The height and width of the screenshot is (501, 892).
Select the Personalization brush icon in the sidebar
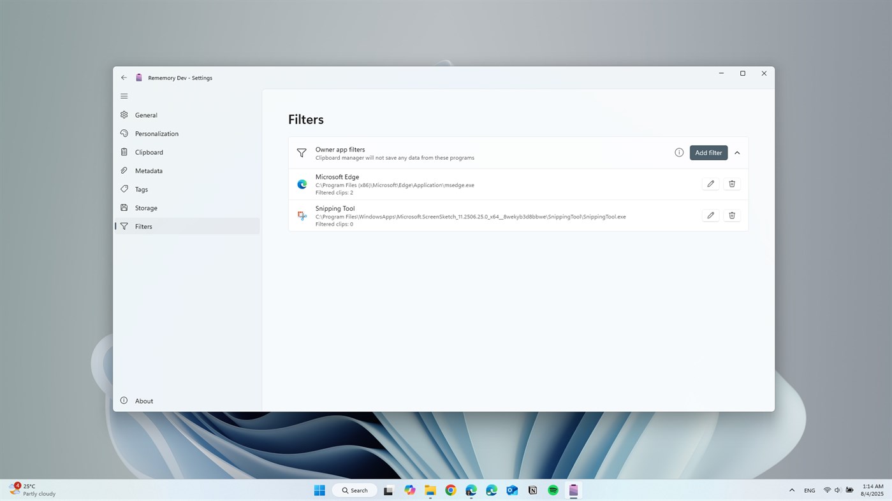[124, 134]
